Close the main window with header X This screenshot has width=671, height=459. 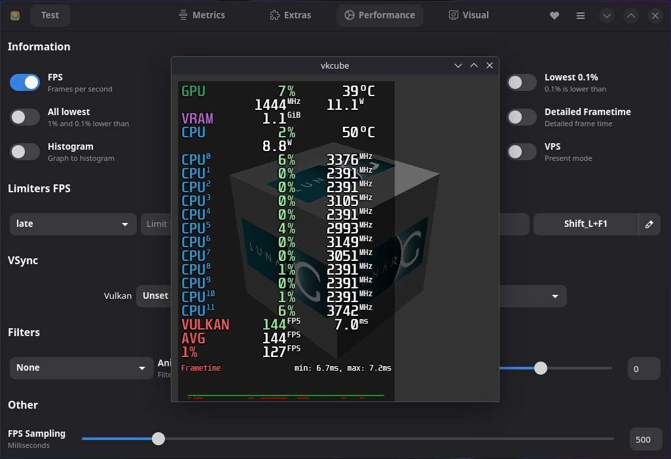(x=655, y=16)
